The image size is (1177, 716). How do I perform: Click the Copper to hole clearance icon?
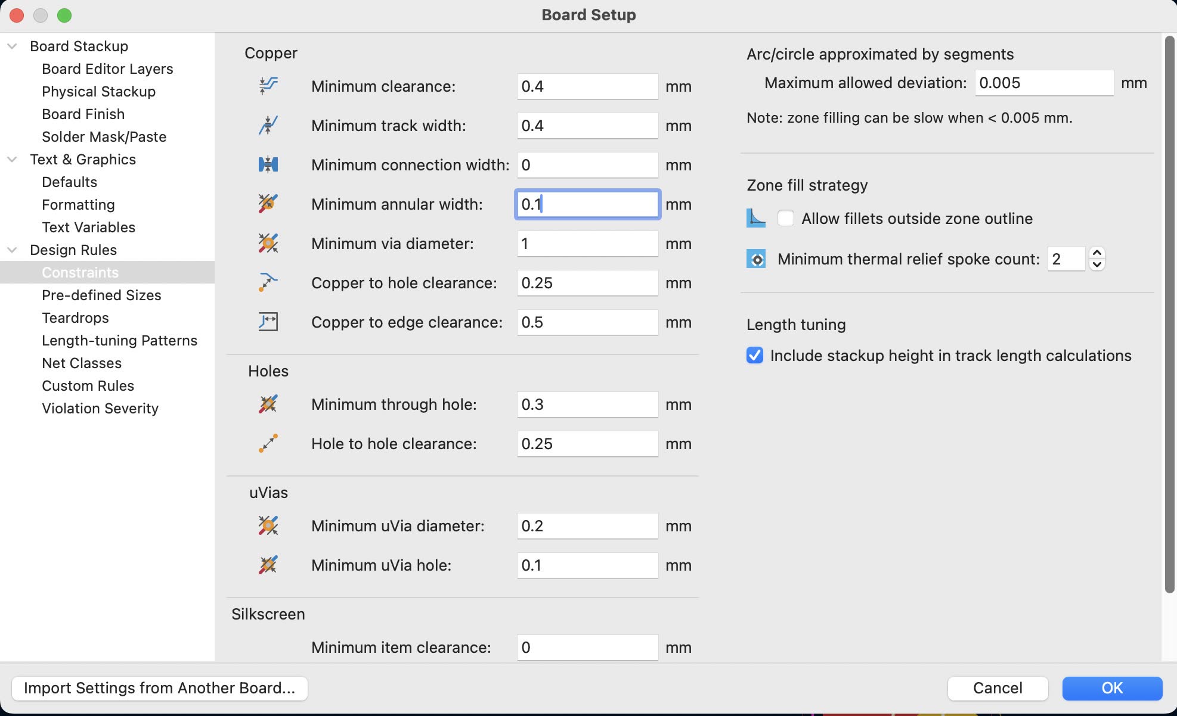coord(268,282)
